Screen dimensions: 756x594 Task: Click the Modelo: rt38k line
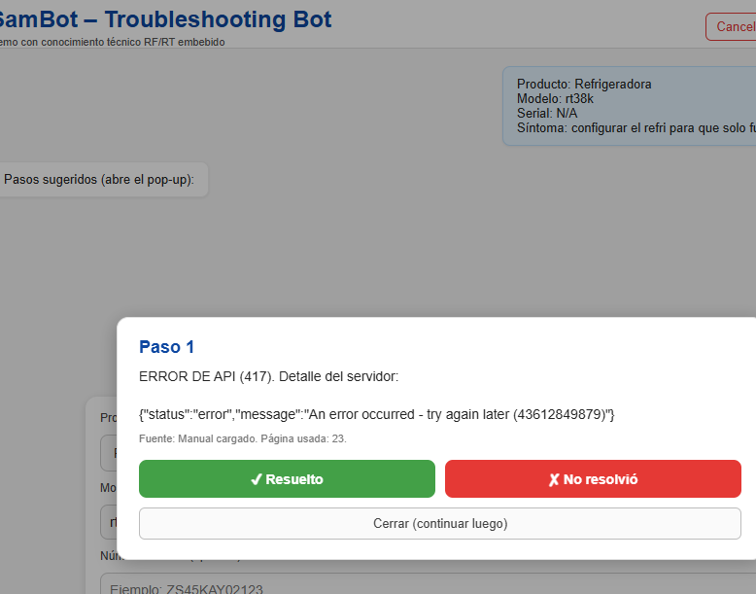point(555,98)
